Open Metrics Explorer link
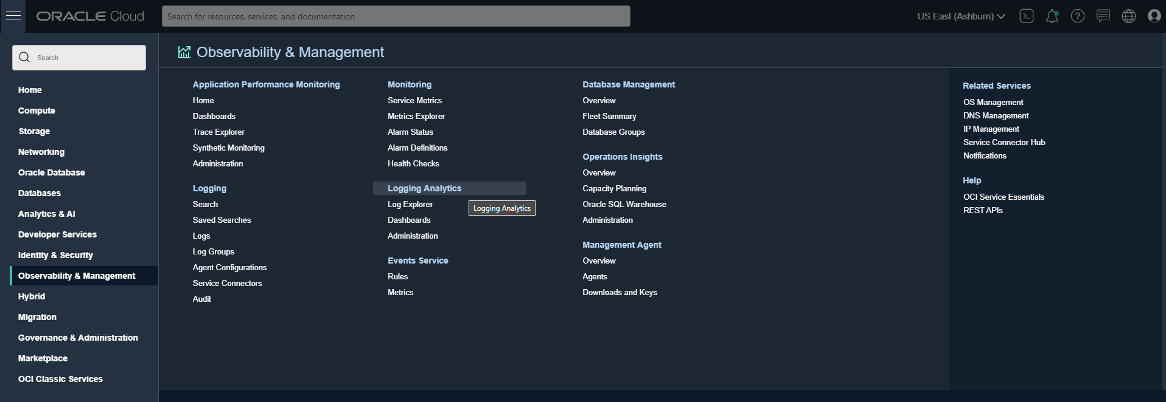This screenshot has height=402, width=1166. pos(416,116)
